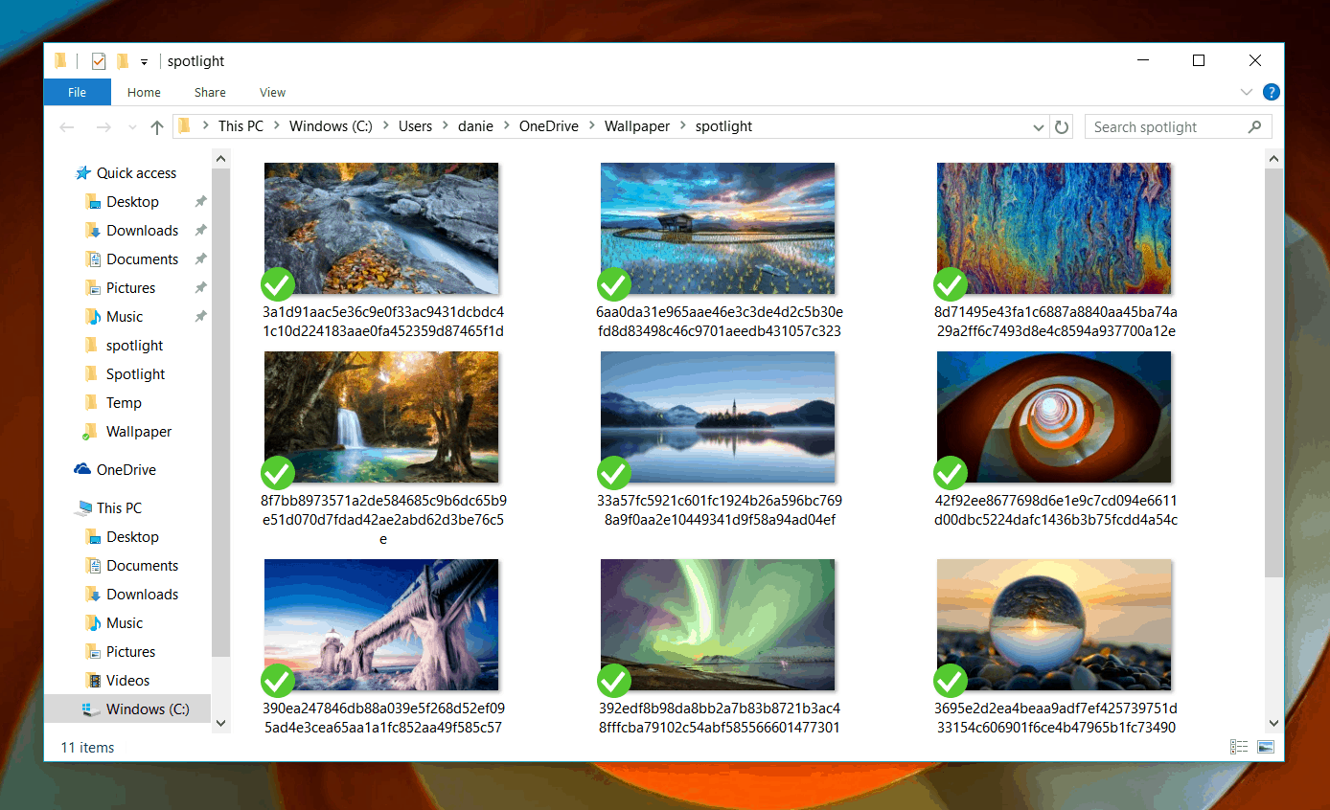
Task: Select the colorful abstract thumbnail 8d71495e
Action: coord(1054,228)
